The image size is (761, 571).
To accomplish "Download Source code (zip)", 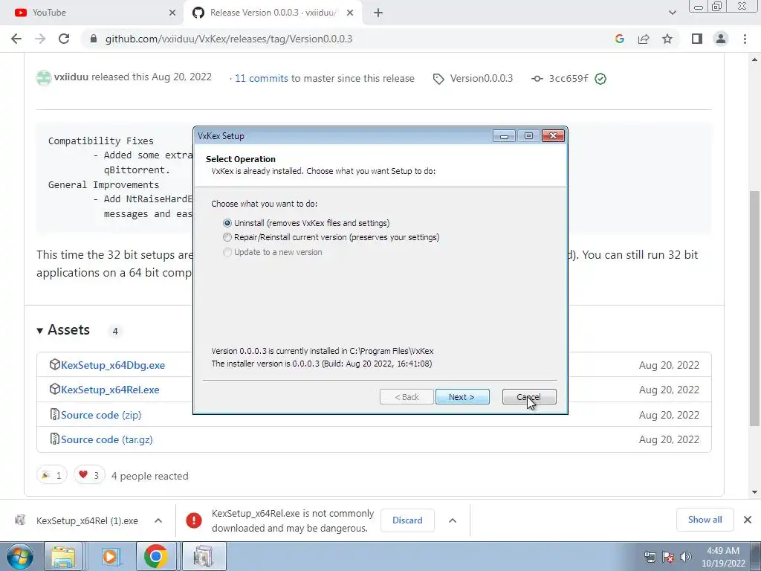I will (101, 415).
